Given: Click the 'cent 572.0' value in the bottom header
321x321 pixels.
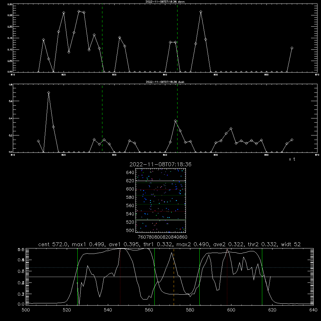Looking at the screenshot, I should coord(53,244).
